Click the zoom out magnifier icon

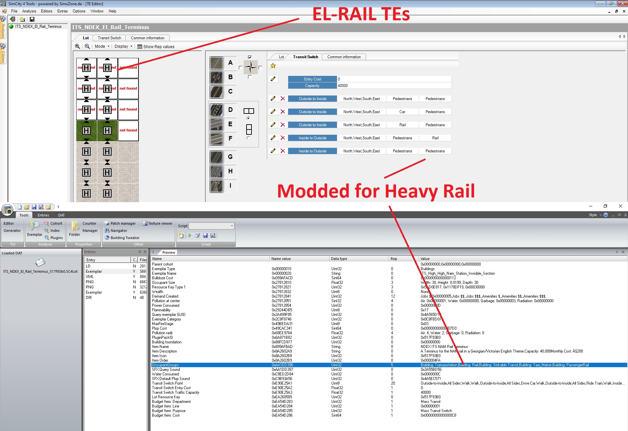pyautogui.click(x=87, y=46)
